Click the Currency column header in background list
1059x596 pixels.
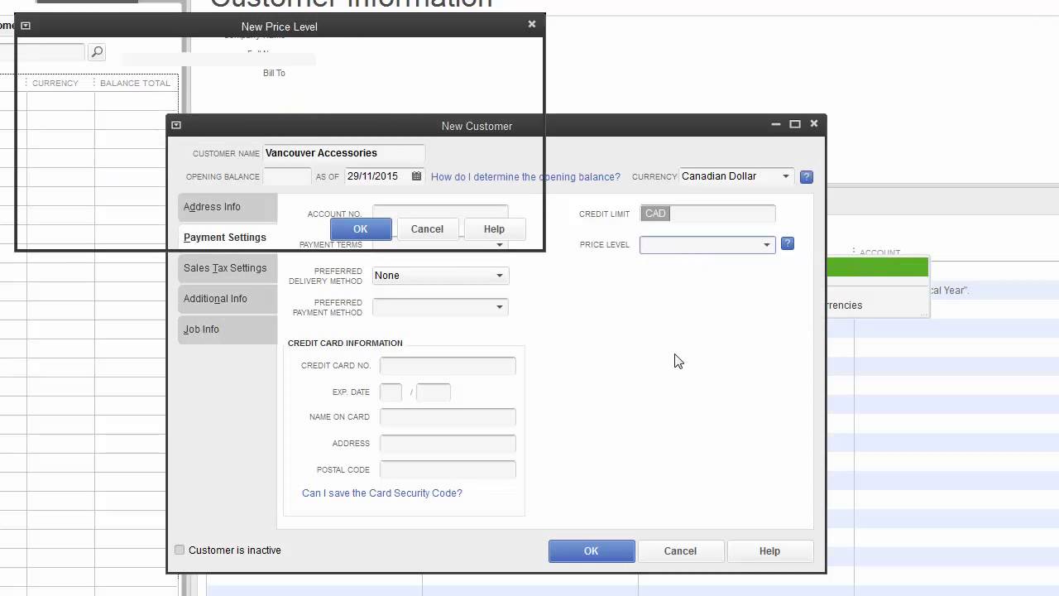pyautogui.click(x=55, y=83)
